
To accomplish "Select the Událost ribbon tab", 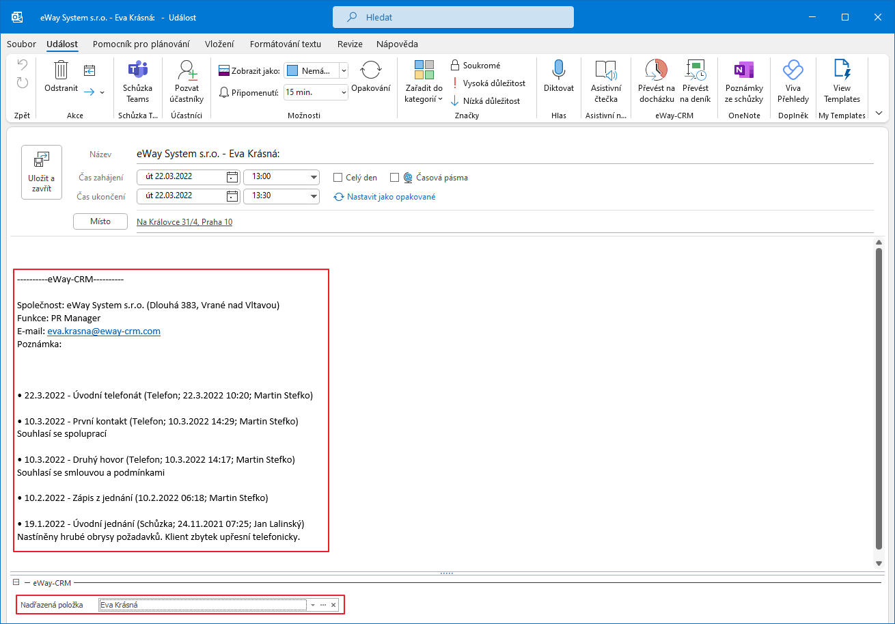I will (62, 44).
